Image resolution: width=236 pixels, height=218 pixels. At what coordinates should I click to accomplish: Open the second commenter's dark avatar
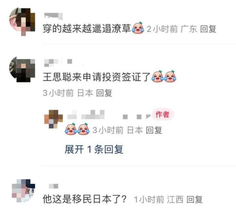coord(22,69)
